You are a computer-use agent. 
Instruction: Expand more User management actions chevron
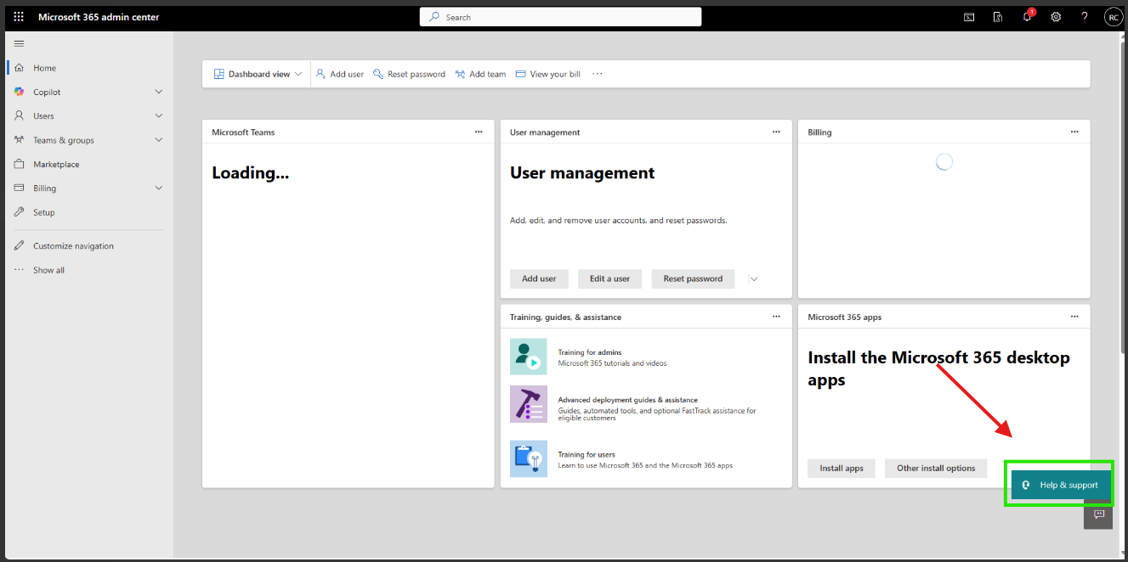(753, 278)
